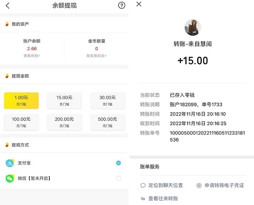Tap the certificate icon beside 申请转账电子凭证
This screenshot has height=205, width=254.
[199, 186]
